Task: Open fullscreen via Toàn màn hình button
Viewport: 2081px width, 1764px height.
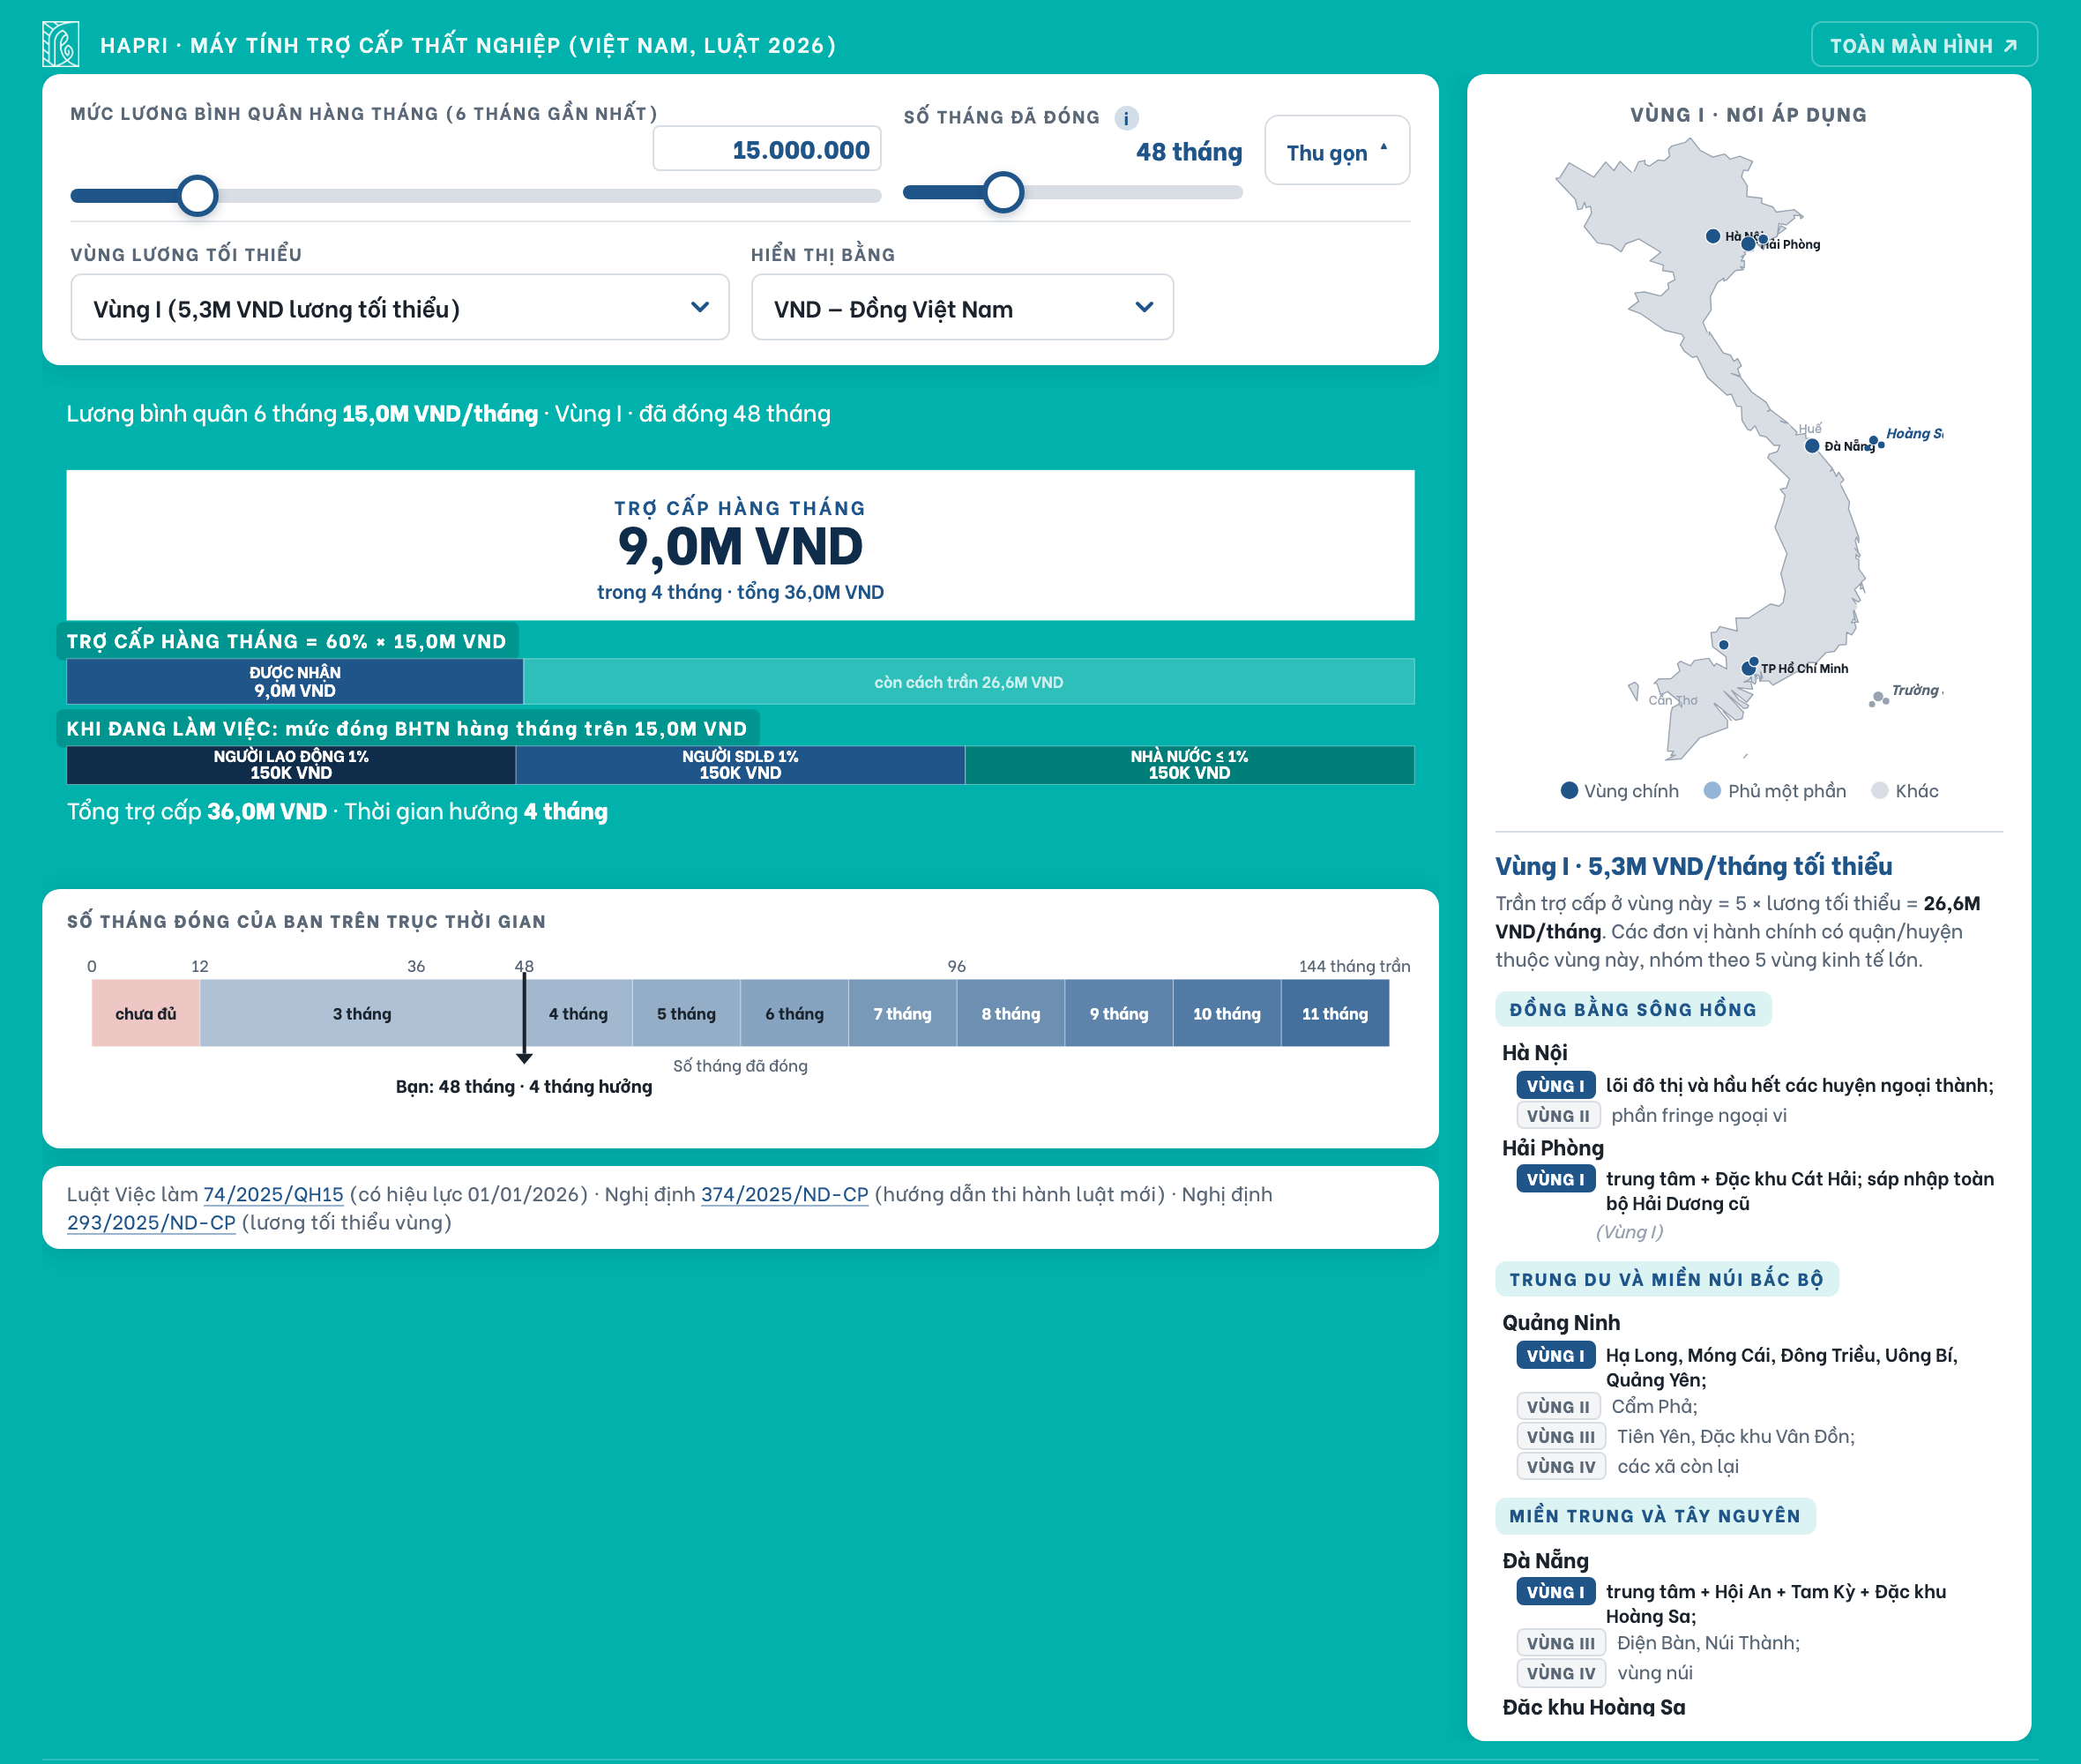Action: (1923, 45)
